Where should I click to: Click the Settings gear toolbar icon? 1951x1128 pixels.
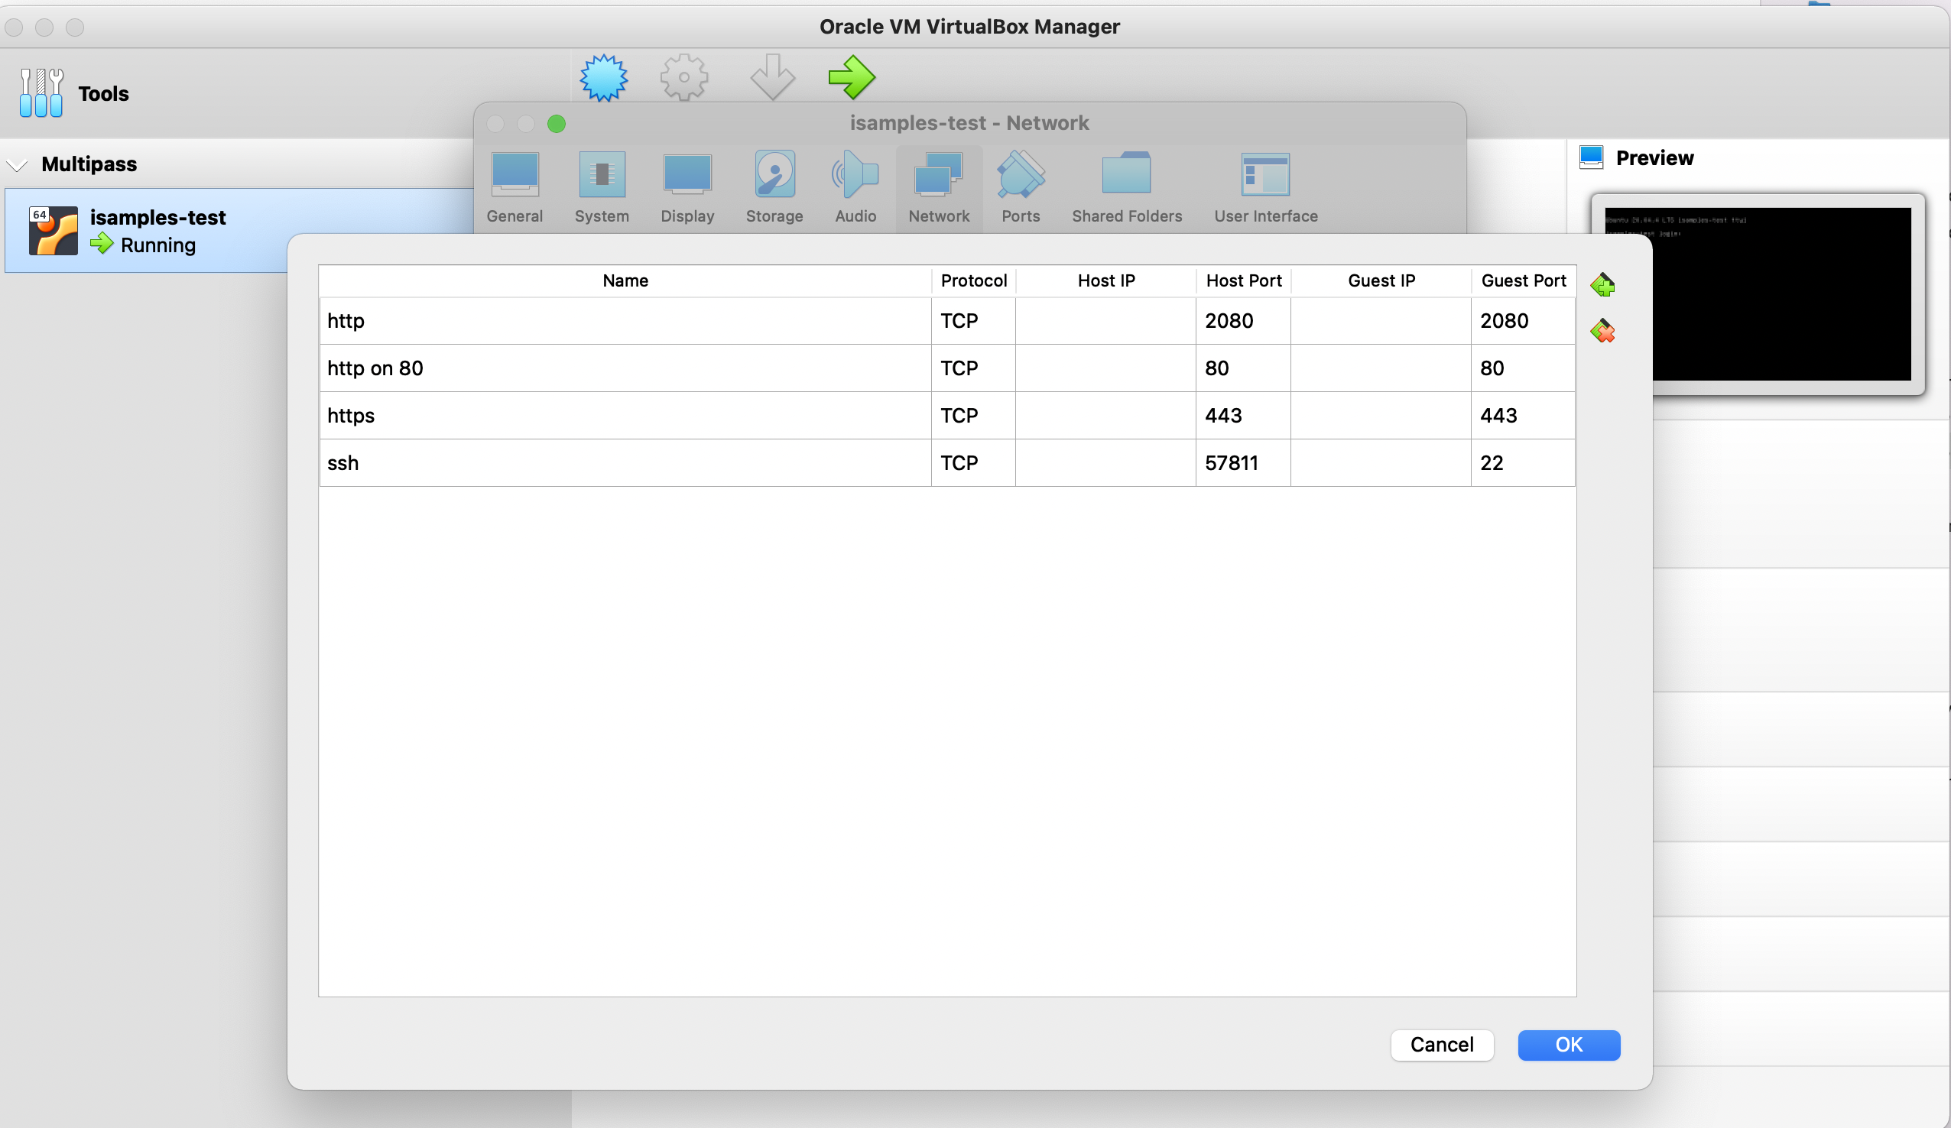[683, 77]
